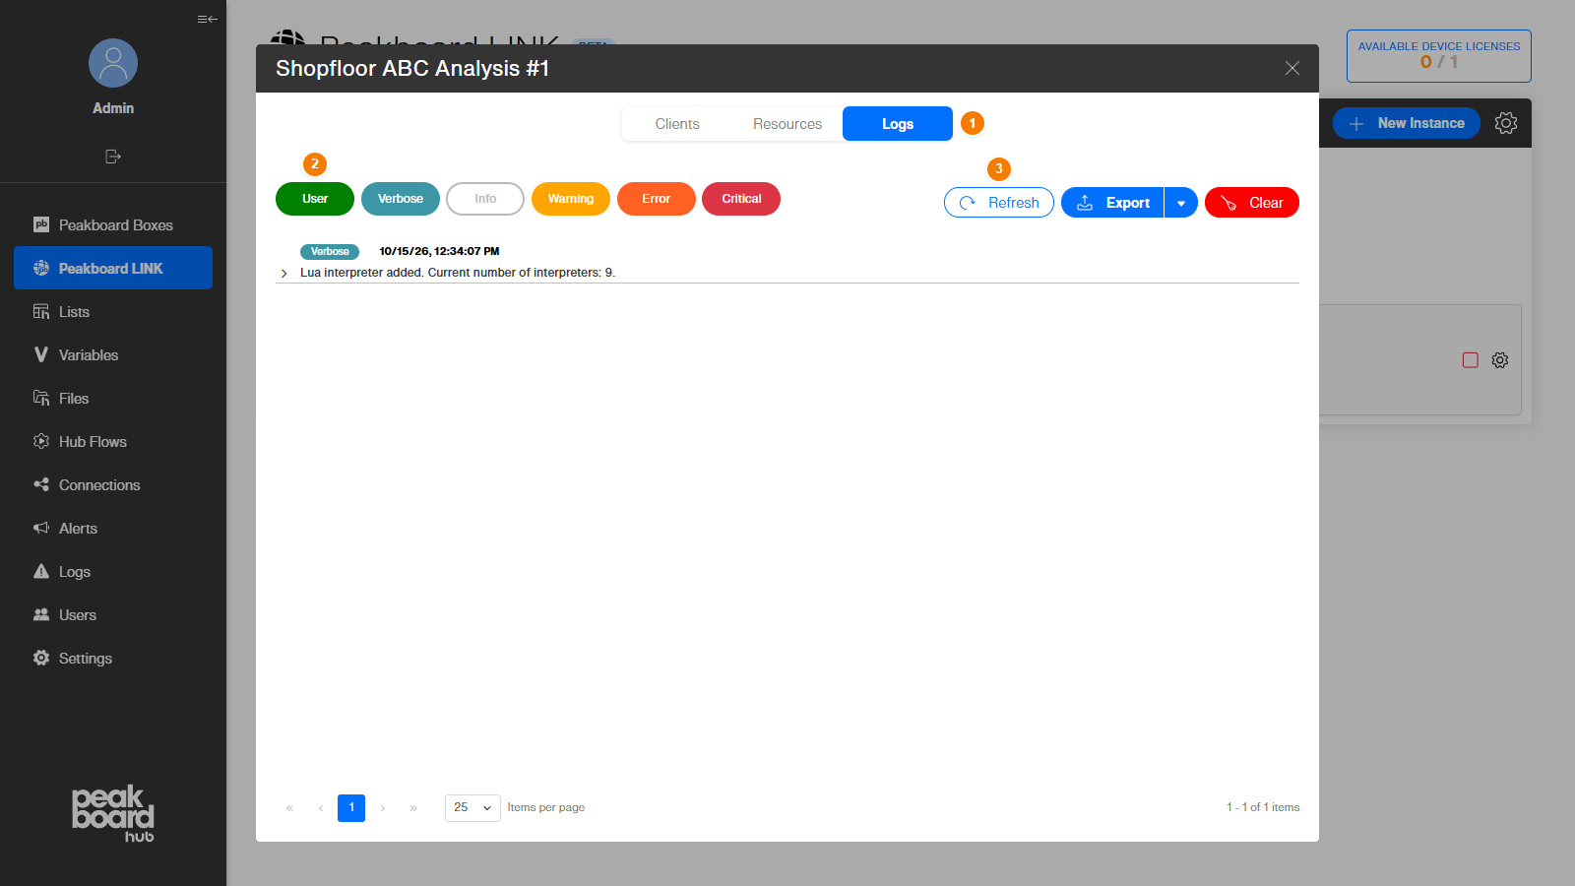1575x886 pixels.
Task: Open the Admin user avatar
Action: (x=113, y=63)
